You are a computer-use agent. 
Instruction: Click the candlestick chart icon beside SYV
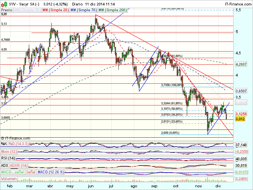[4, 4]
